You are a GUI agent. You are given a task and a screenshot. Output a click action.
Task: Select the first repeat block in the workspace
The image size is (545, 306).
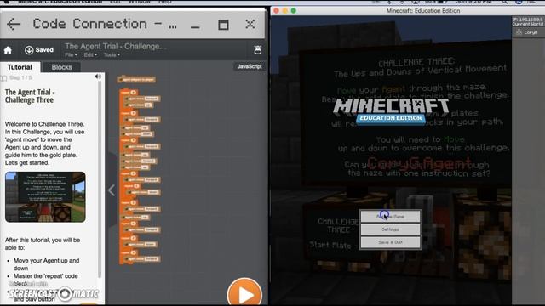pos(129,93)
